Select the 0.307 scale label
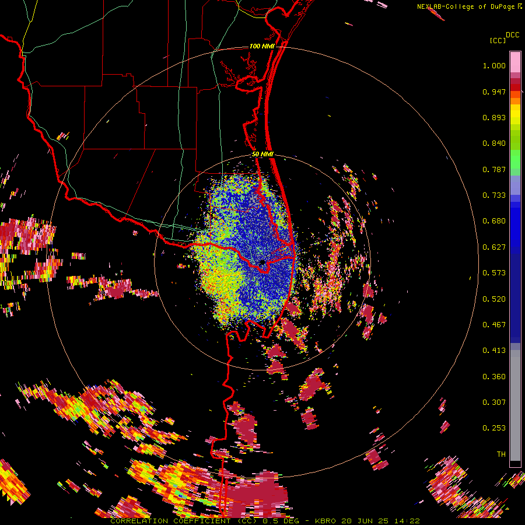 click(x=494, y=402)
